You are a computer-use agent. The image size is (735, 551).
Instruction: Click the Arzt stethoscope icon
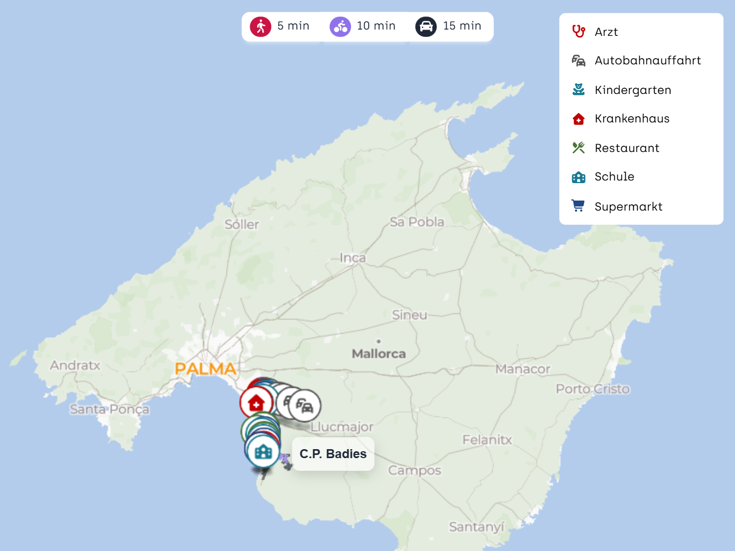pyautogui.click(x=579, y=32)
